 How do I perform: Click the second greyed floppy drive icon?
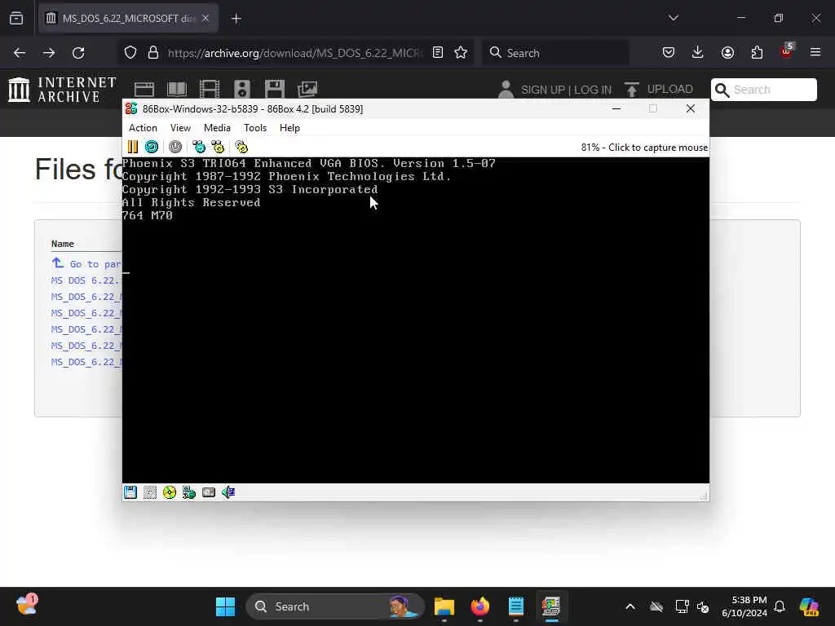coord(150,492)
